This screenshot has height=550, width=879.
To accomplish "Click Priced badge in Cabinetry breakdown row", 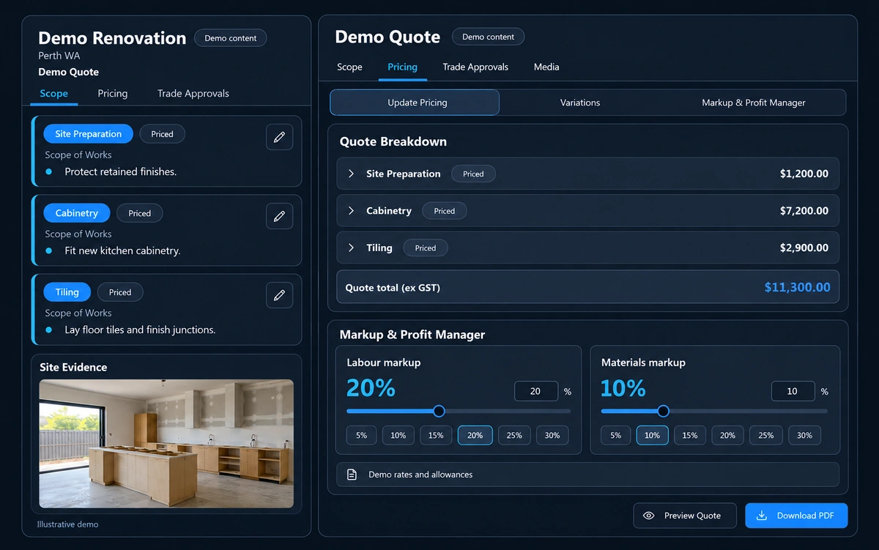I will point(444,210).
